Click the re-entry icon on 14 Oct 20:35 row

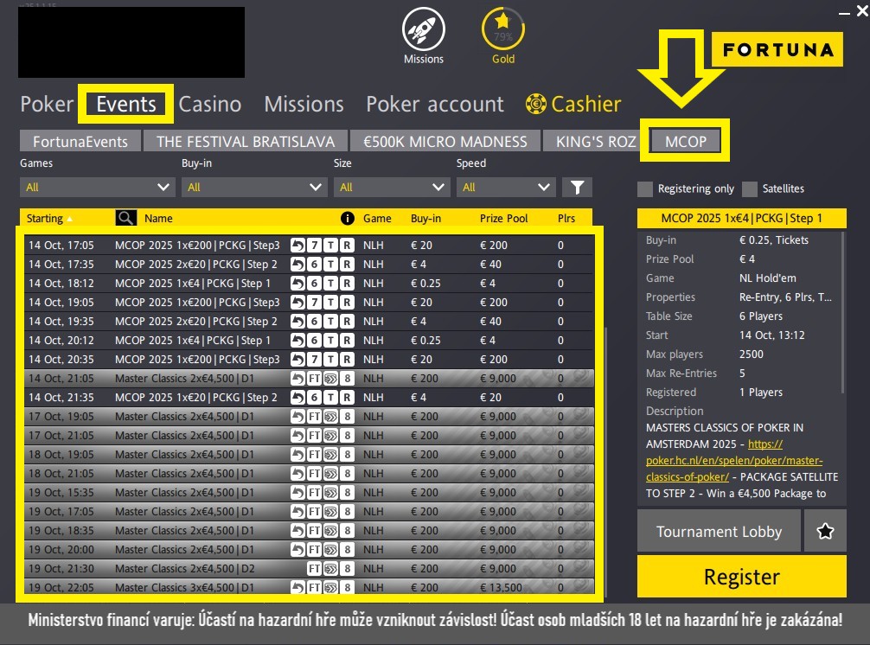tap(298, 360)
